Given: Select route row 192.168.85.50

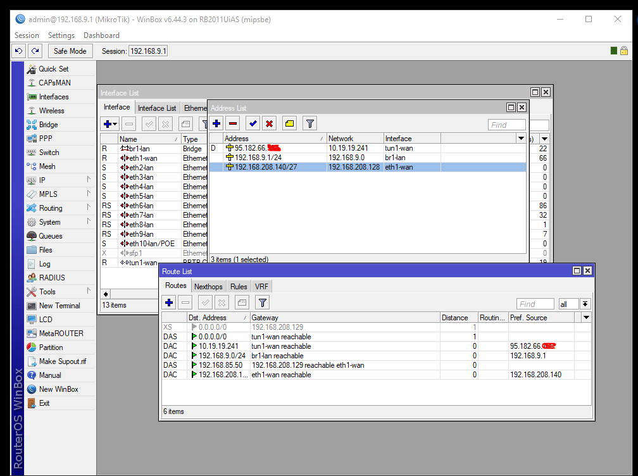Looking at the screenshot, I should point(377,365).
